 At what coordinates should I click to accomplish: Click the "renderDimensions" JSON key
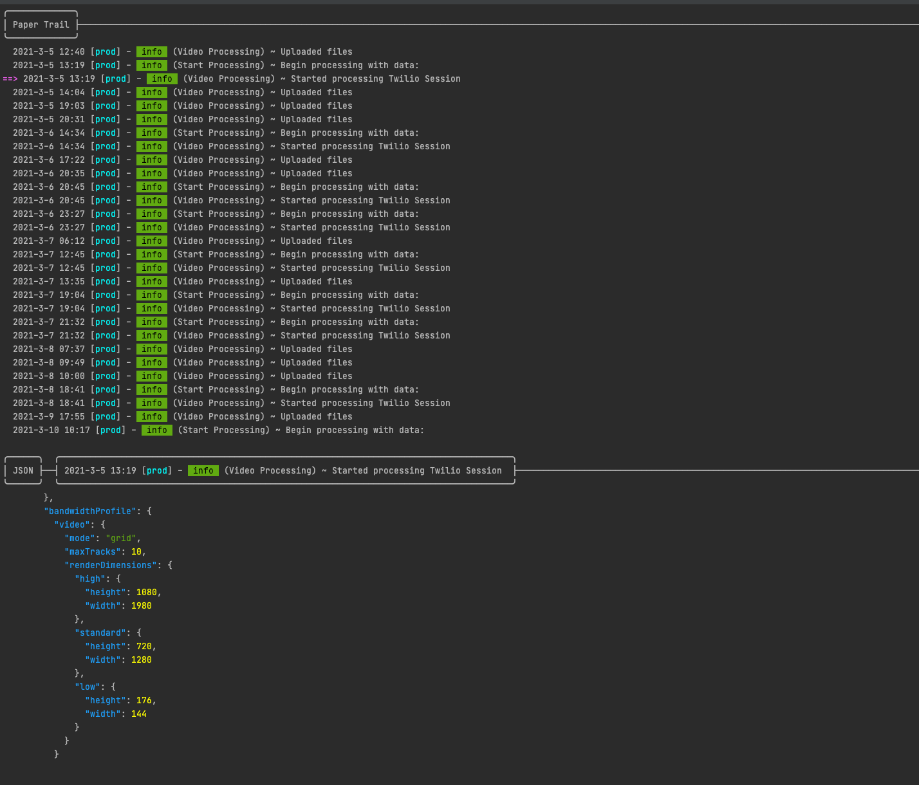click(111, 565)
